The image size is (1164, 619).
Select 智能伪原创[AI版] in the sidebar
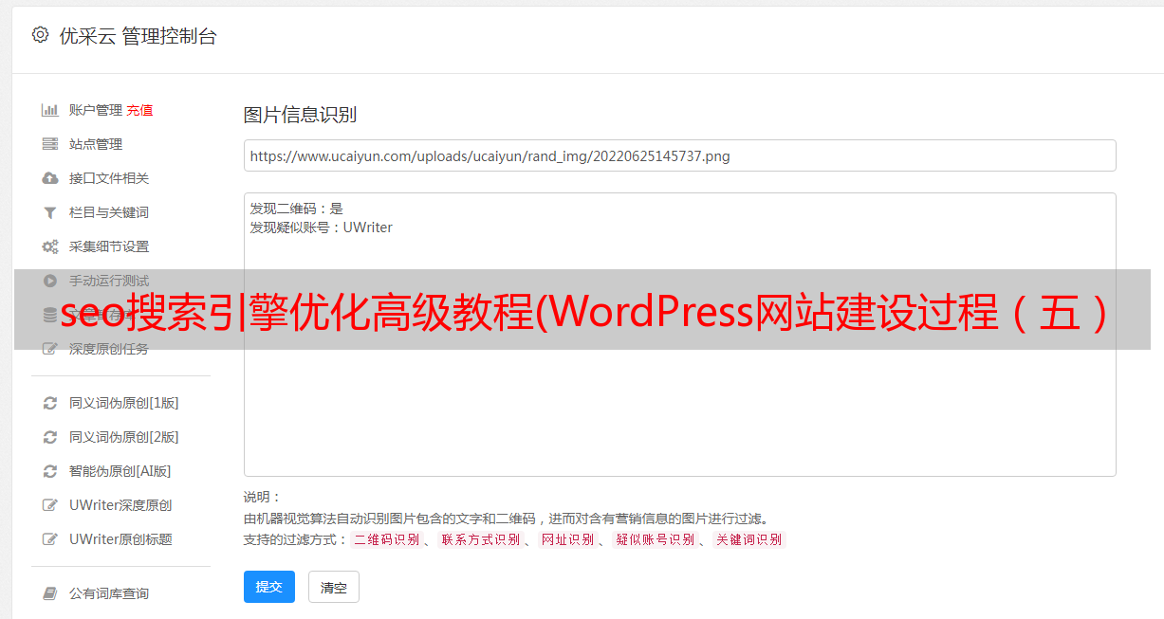tap(120, 471)
